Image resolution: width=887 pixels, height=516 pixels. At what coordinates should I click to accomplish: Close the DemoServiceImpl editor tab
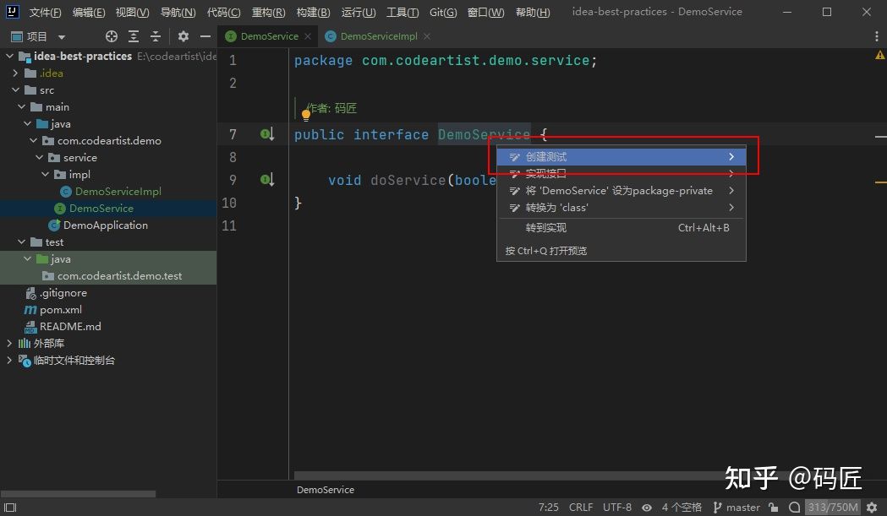tap(427, 36)
